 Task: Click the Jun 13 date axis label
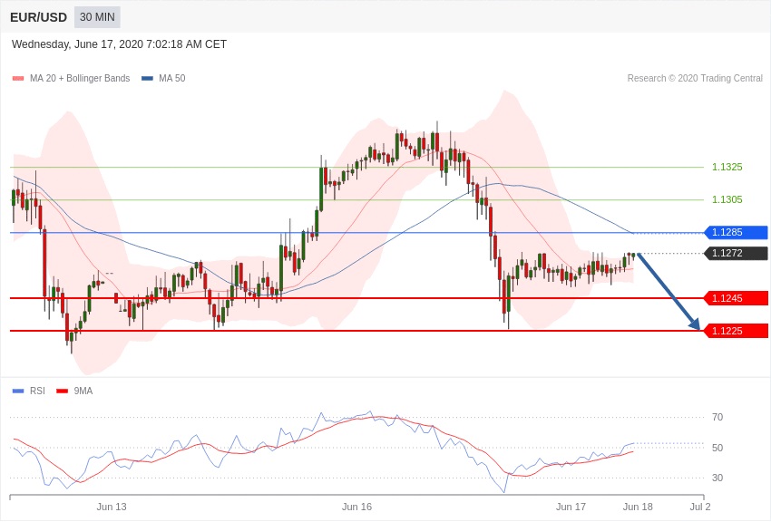pos(112,507)
